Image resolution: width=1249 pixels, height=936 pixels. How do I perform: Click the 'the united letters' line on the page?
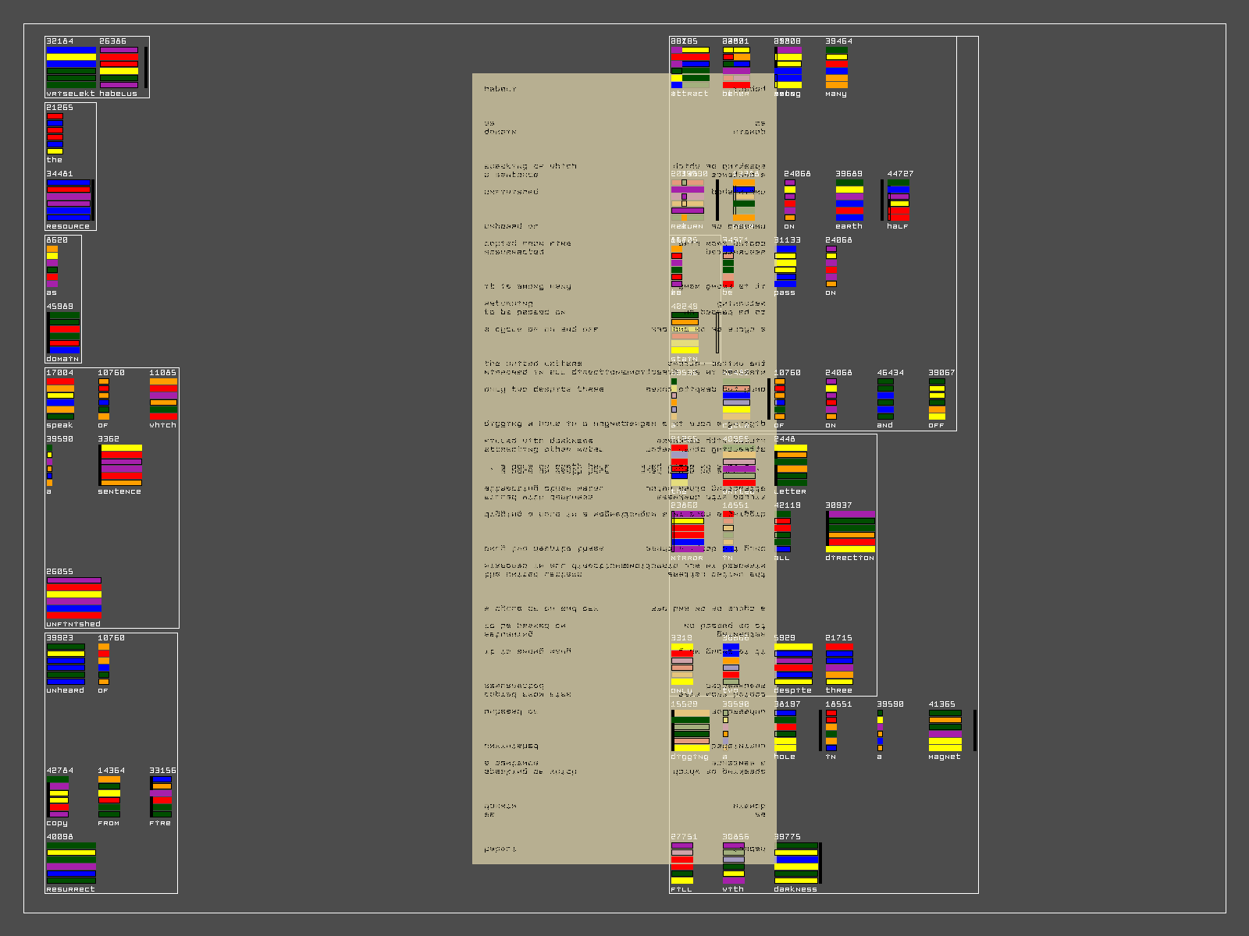point(532,363)
